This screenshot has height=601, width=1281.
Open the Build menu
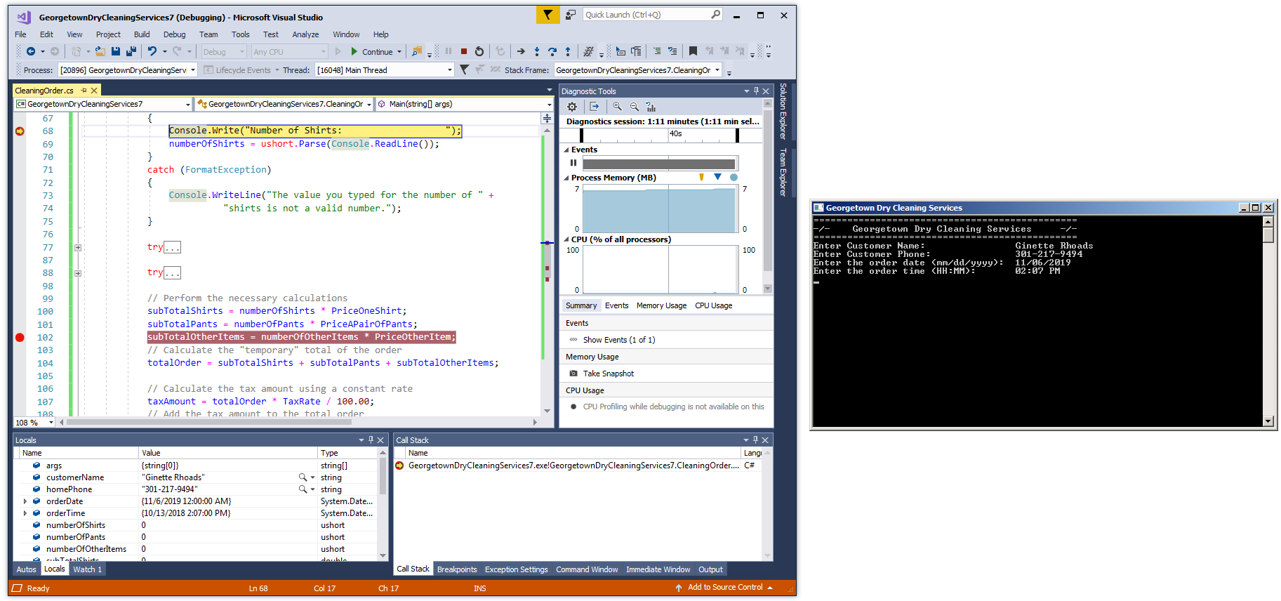[x=142, y=34]
